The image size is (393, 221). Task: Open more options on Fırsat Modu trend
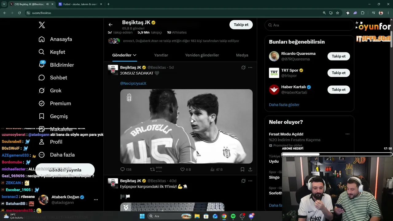click(x=347, y=134)
